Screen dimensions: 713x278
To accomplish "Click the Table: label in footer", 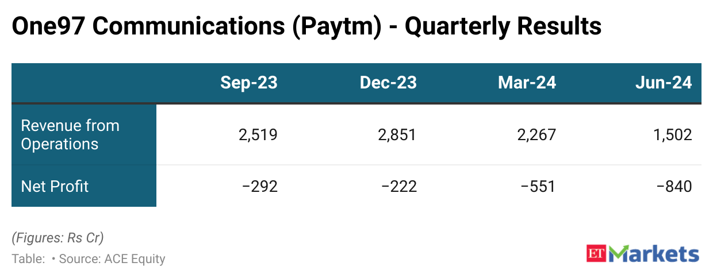I will [x=28, y=259].
